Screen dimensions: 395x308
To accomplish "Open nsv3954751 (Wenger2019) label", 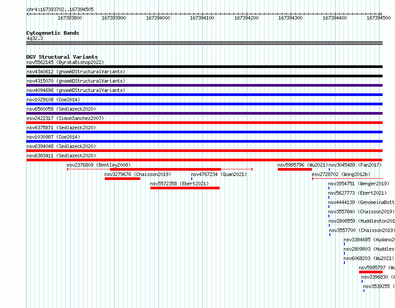I will (359, 184).
